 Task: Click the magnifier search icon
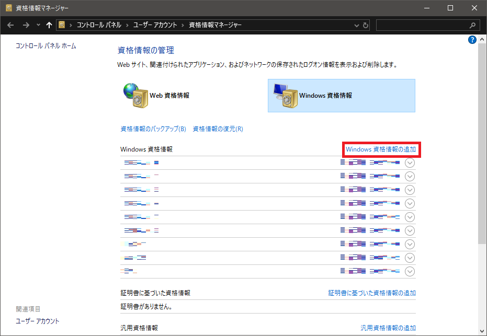[x=472, y=26]
